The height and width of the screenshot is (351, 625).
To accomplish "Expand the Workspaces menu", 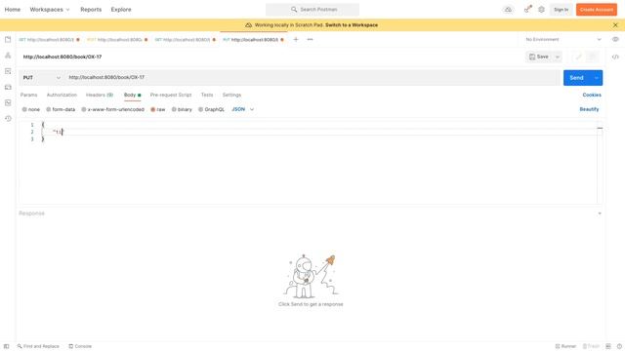I will 50,10.
